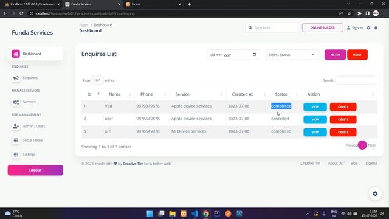Click the table Search input
389x219 pixels.
click(356, 80)
